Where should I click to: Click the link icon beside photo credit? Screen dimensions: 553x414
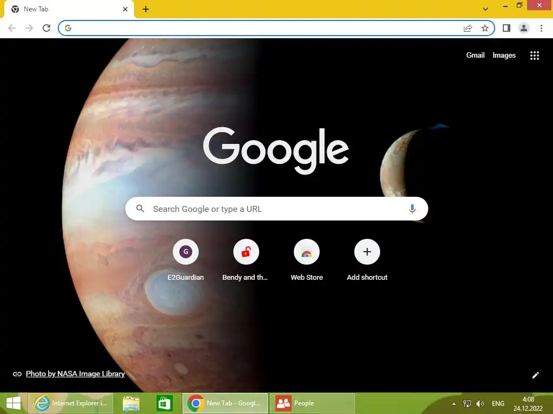point(17,374)
